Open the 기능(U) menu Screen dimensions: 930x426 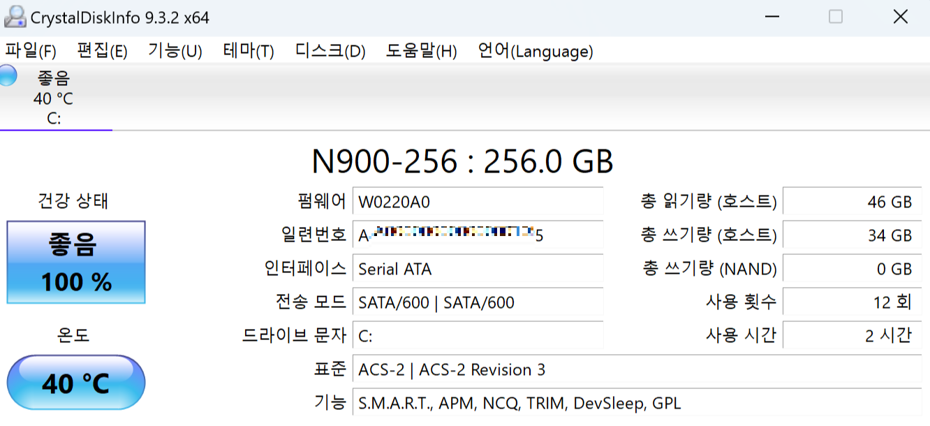175,51
